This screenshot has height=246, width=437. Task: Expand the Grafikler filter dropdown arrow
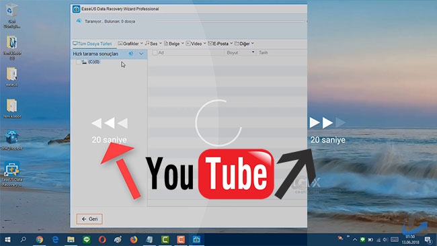click(142, 44)
